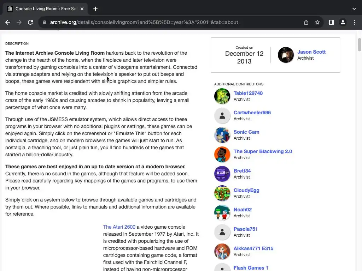The image size is (362, 271).
Task: Open Cartwheeler696 contributor link
Action: pyautogui.click(x=252, y=113)
